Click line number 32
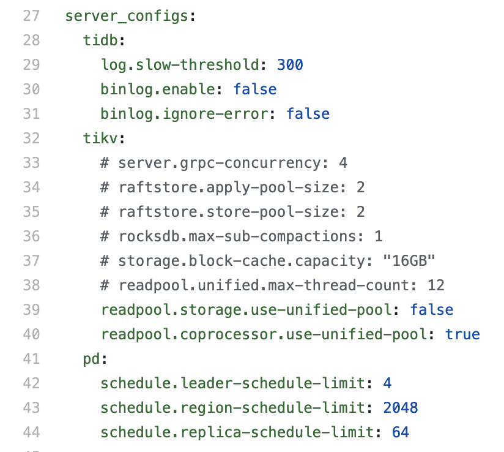This screenshot has width=504, height=452. (x=32, y=138)
